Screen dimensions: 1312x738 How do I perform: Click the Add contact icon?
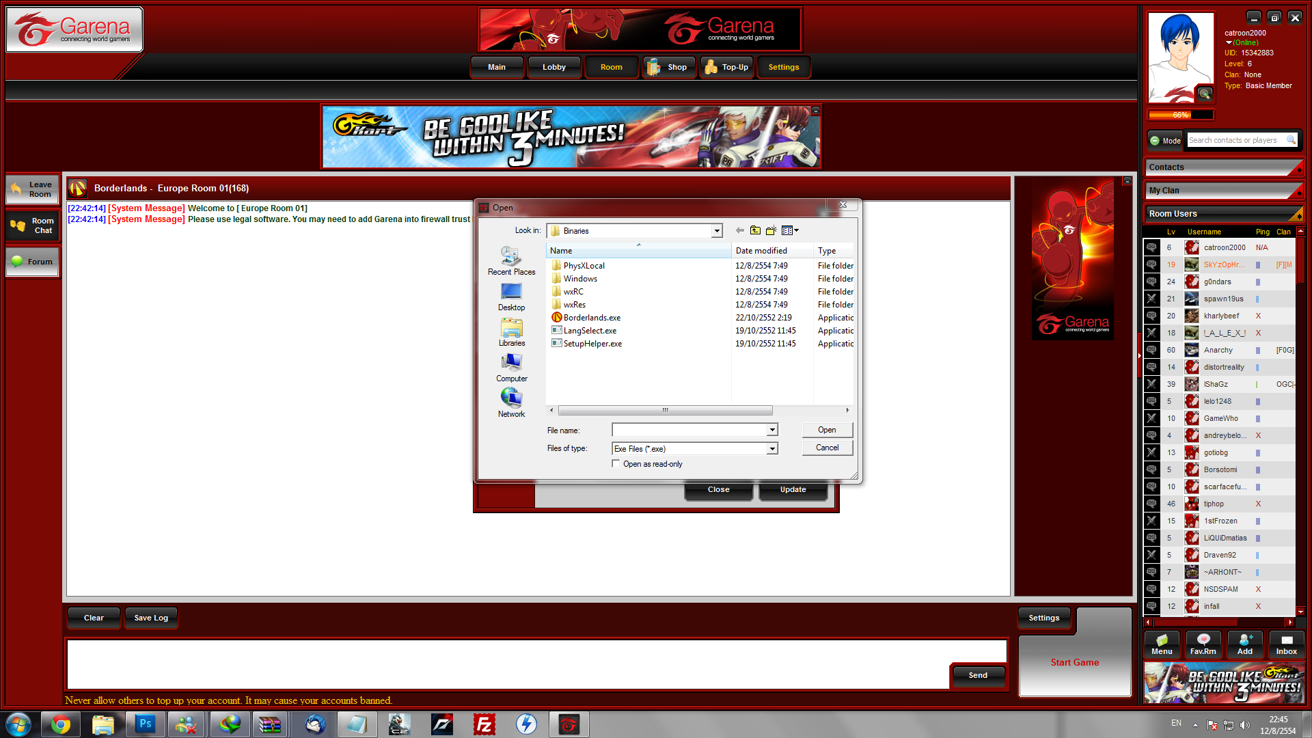pos(1245,644)
